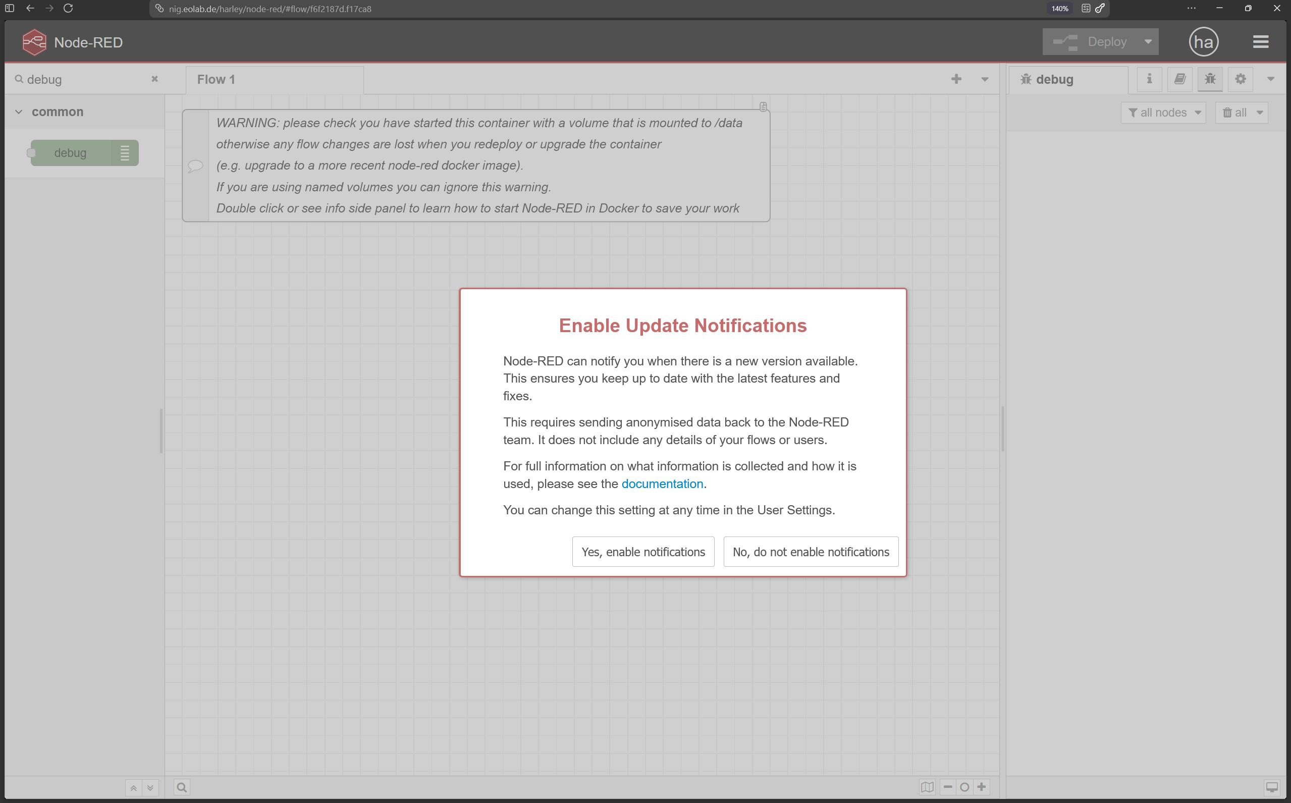Viewport: 1291px width, 803px height.
Task: Switch to the Flow 1 tab
Action: coord(275,80)
